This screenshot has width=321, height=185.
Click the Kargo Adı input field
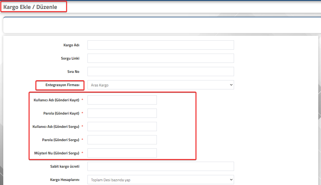161,45
